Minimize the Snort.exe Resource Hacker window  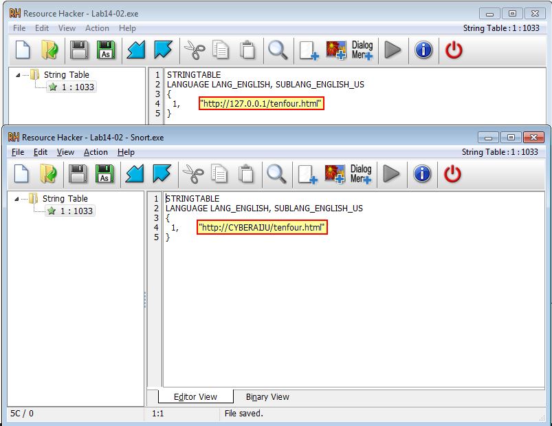pyautogui.click(x=488, y=138)
